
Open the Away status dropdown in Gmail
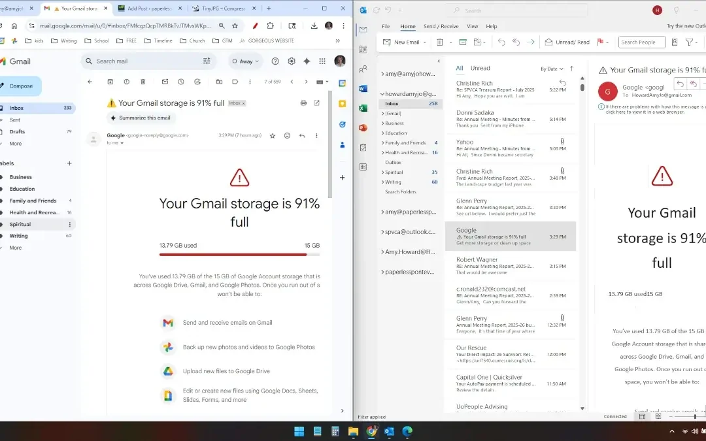[246, 61]
